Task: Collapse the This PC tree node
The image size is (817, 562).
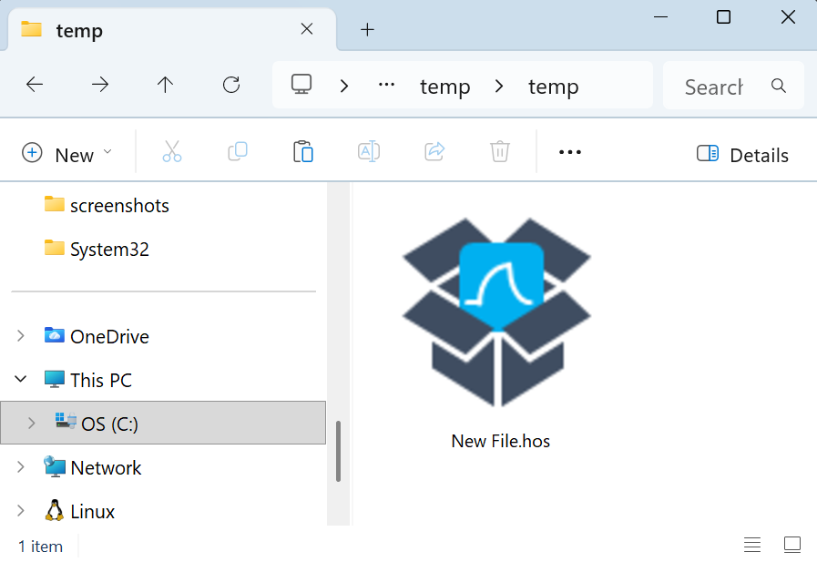Action: tap(21, 379)
